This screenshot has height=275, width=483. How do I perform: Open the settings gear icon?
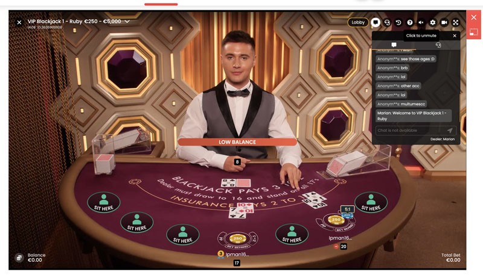click(x=432, y=22)
